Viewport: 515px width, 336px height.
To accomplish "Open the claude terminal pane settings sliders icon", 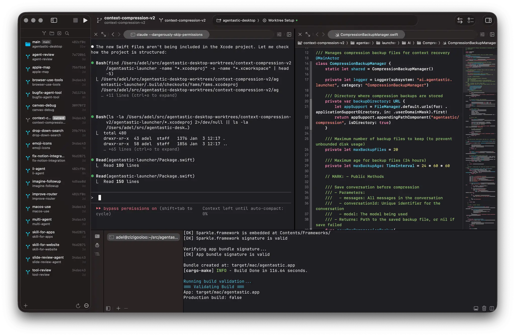I will click(x=279, y=34).
